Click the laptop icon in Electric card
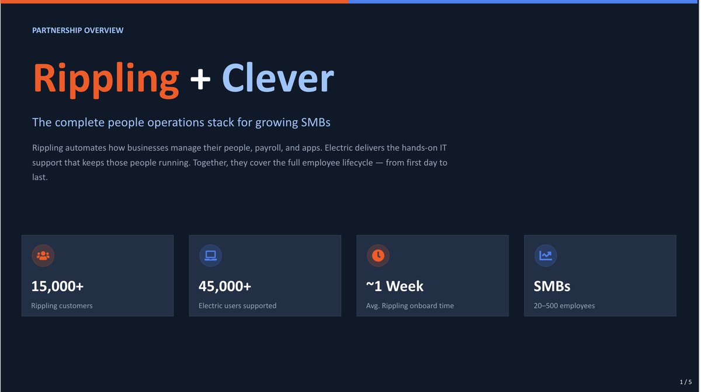701x392 pixels. click(x=210, y=256)
